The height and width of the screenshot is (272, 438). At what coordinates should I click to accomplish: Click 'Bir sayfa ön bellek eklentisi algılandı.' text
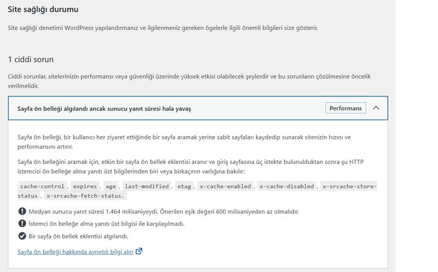pyautogui.click(x=78, y=236)
